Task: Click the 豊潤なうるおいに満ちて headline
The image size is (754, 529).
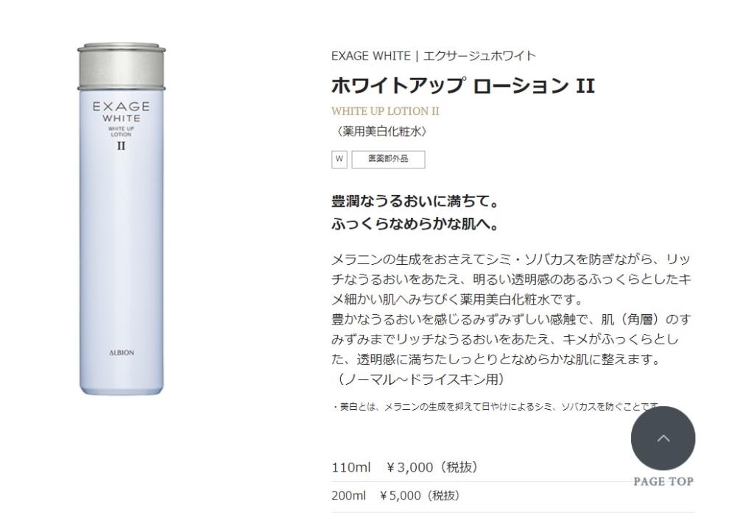Action: [x=415, y=201]
